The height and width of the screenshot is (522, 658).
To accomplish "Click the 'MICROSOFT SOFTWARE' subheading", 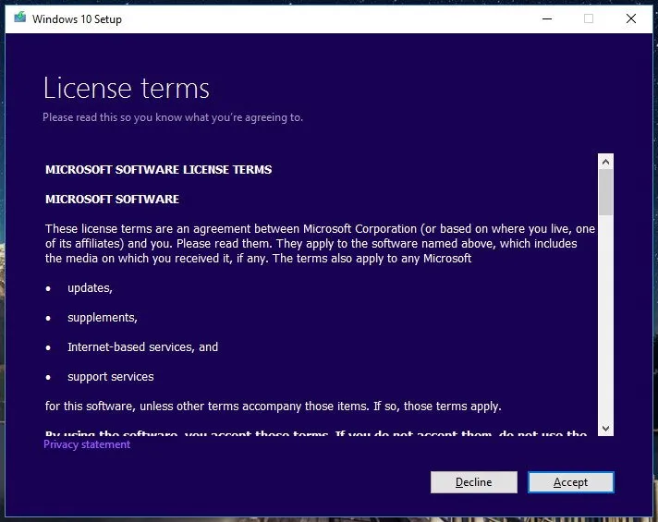I will pyautogui.click(x=112, y=199).
